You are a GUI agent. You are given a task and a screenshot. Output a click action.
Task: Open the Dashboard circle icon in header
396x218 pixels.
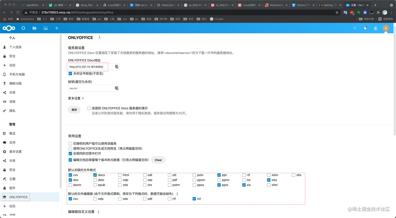(23, 28)
